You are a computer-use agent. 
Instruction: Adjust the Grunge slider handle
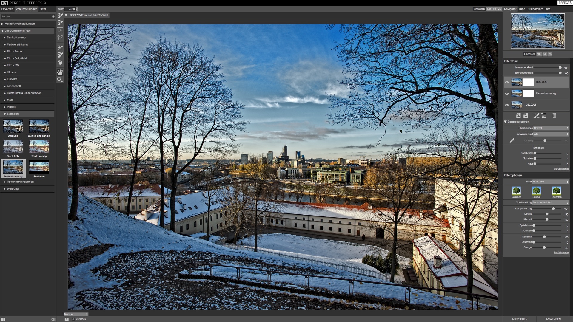coord(544,247)
